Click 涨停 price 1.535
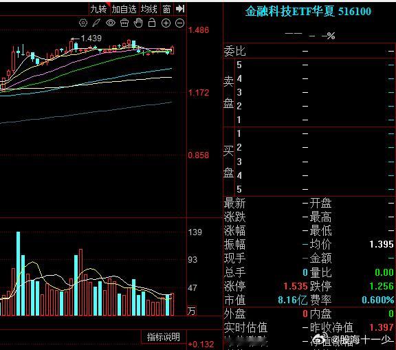Image resolution: width=396 pixels, height=350 pixels. point(295,286)
